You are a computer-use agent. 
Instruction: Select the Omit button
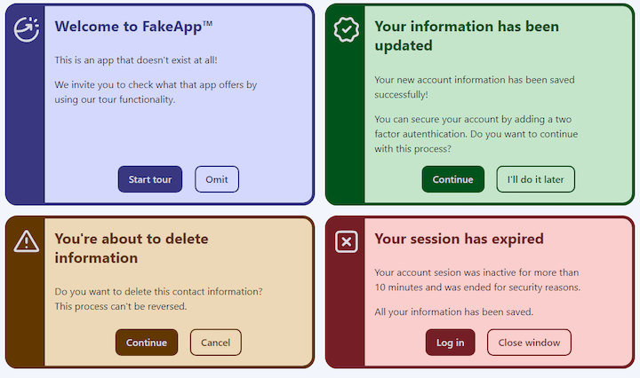[x=217, y=179]
